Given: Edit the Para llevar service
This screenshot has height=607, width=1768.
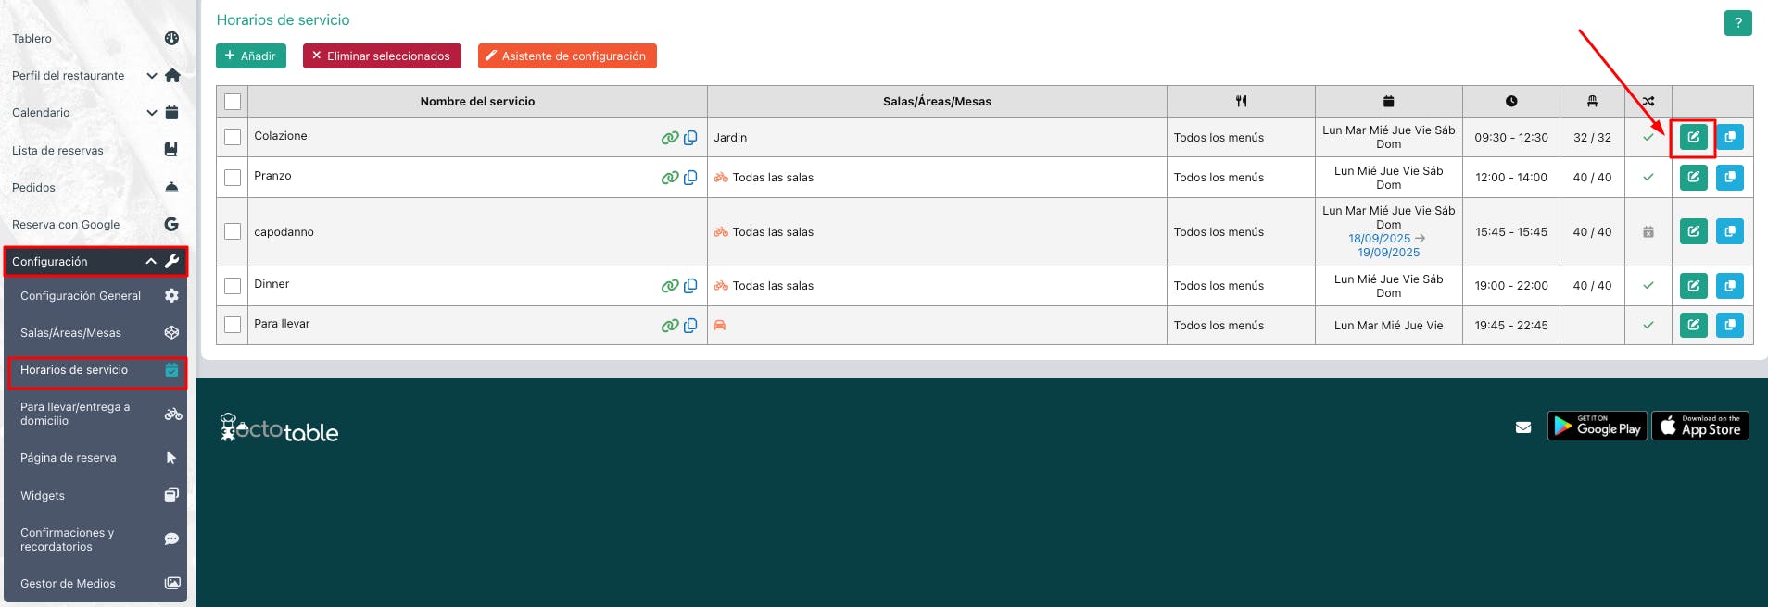Looking at the screenshot, I should point(1693,325).
